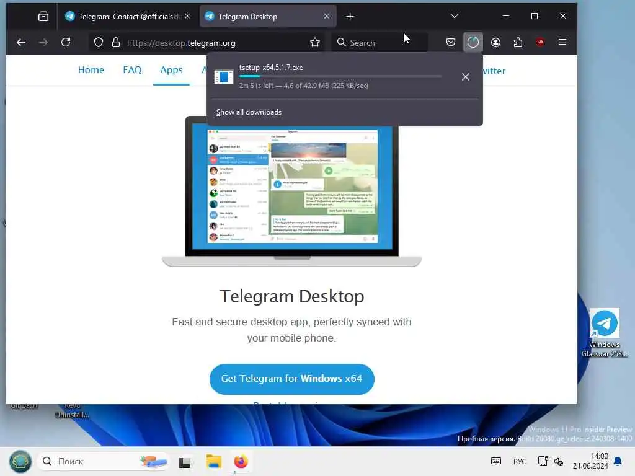Cancel the tsetup download
Screen dimensions: 635x476
(466, 77)
